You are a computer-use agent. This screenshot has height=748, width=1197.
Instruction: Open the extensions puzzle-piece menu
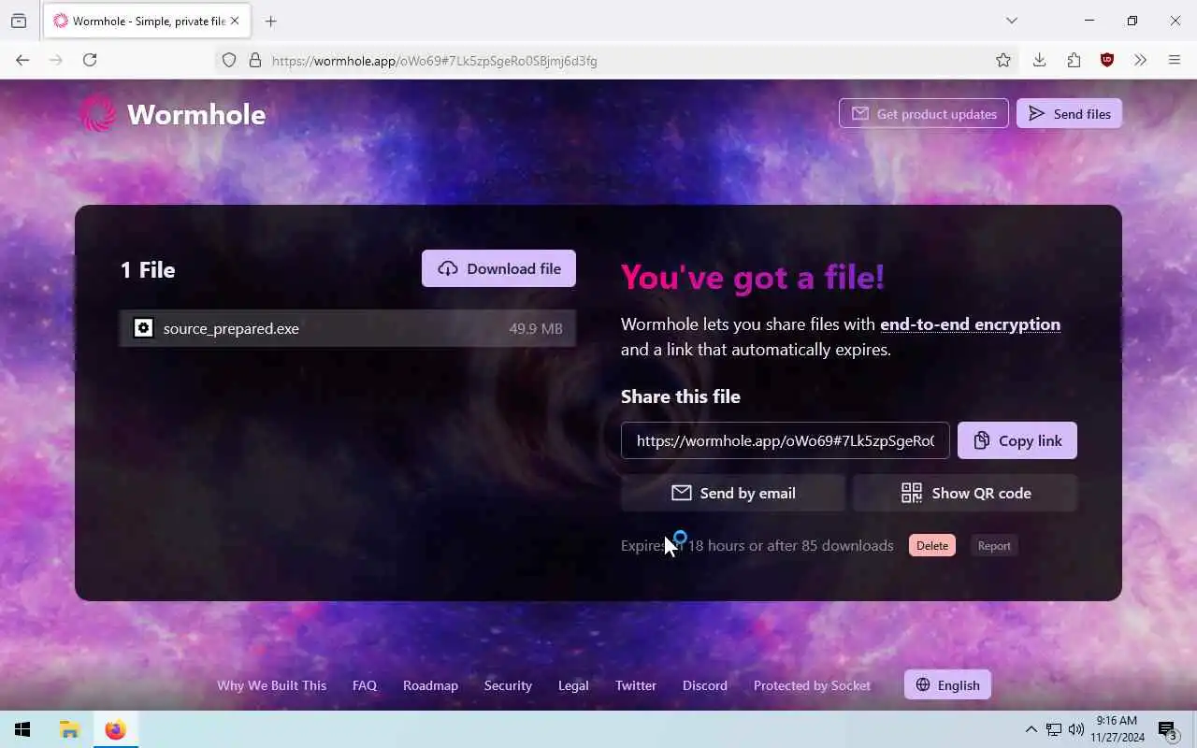(x=1074, y=60)
